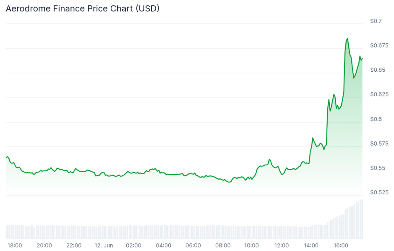The width and height of the screenshot is (394, 251).
Task: Select the $0.65 y-axis label
Action: point(377,70)
